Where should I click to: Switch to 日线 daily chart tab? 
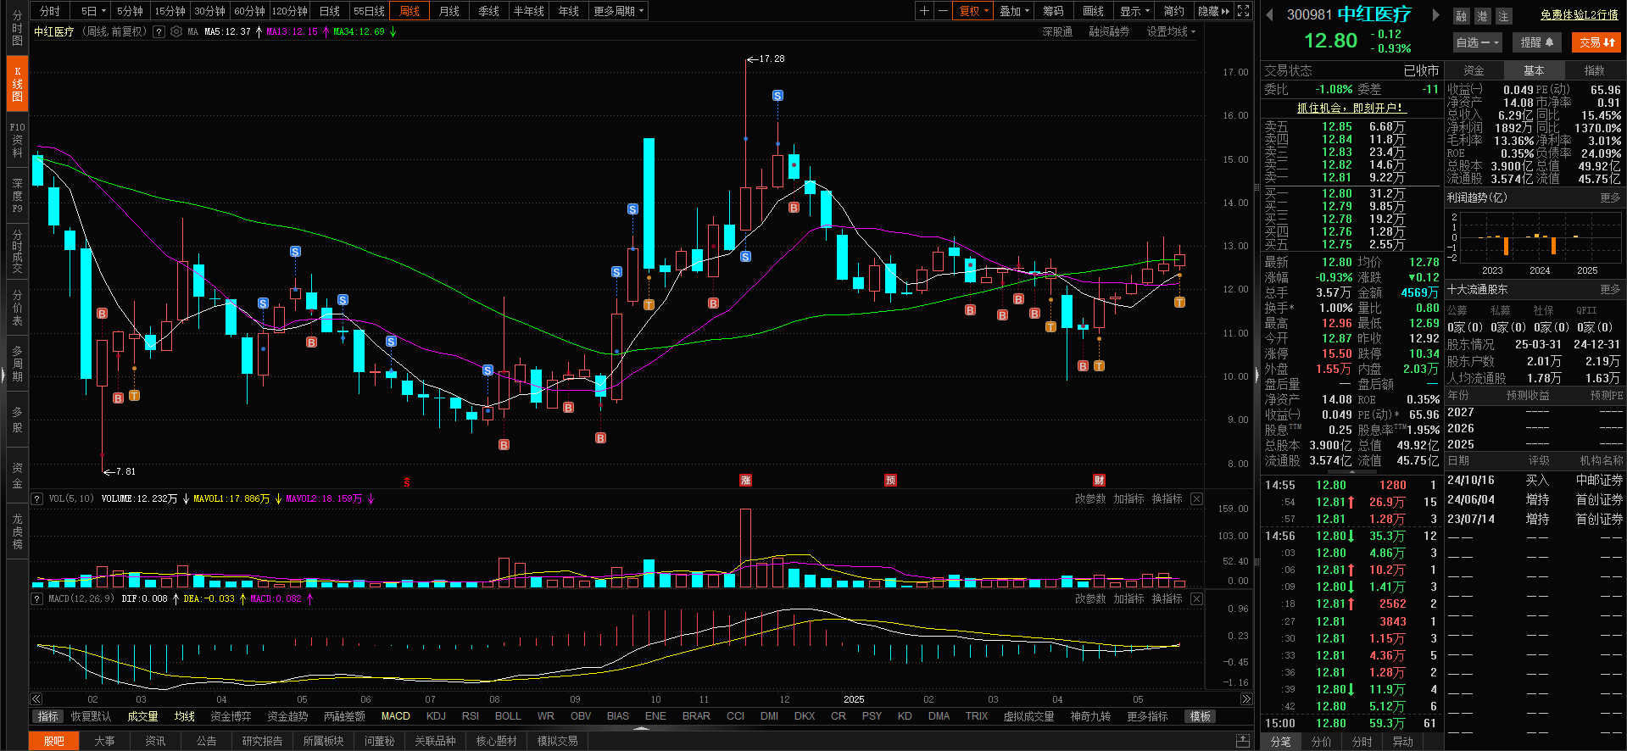(x=329, y=11)
